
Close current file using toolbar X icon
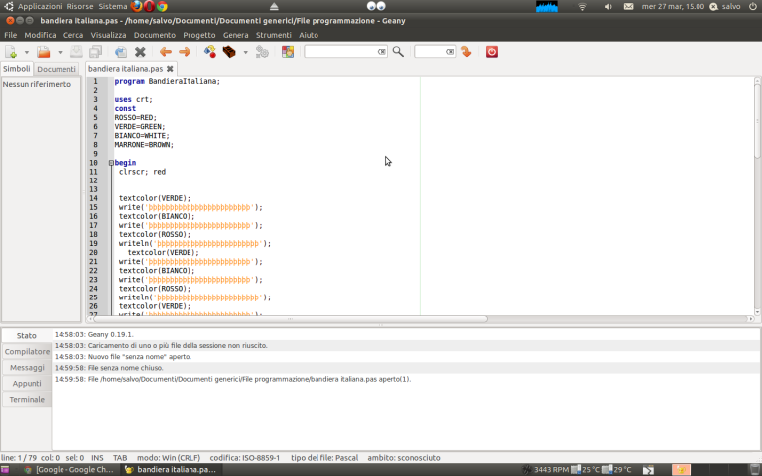140,52
